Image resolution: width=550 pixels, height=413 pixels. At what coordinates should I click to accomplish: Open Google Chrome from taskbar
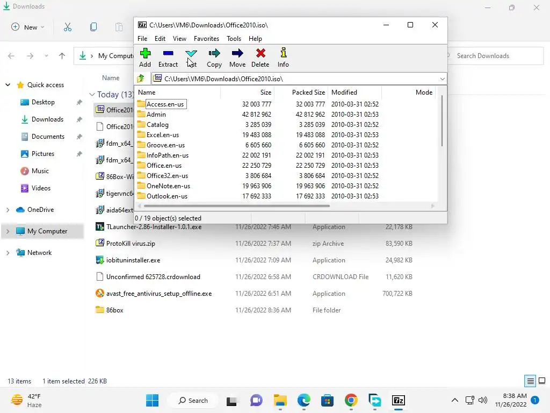click(x=351, y=400)
